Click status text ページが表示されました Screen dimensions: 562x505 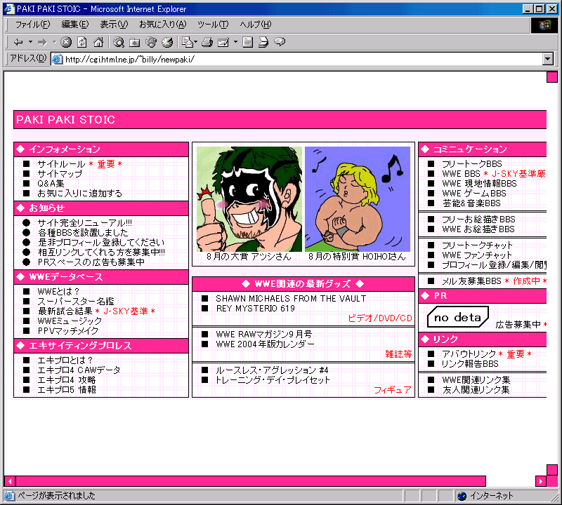57,496
